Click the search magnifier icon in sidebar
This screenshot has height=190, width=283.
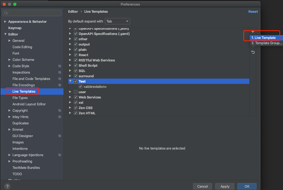click(x=6, y=13)
